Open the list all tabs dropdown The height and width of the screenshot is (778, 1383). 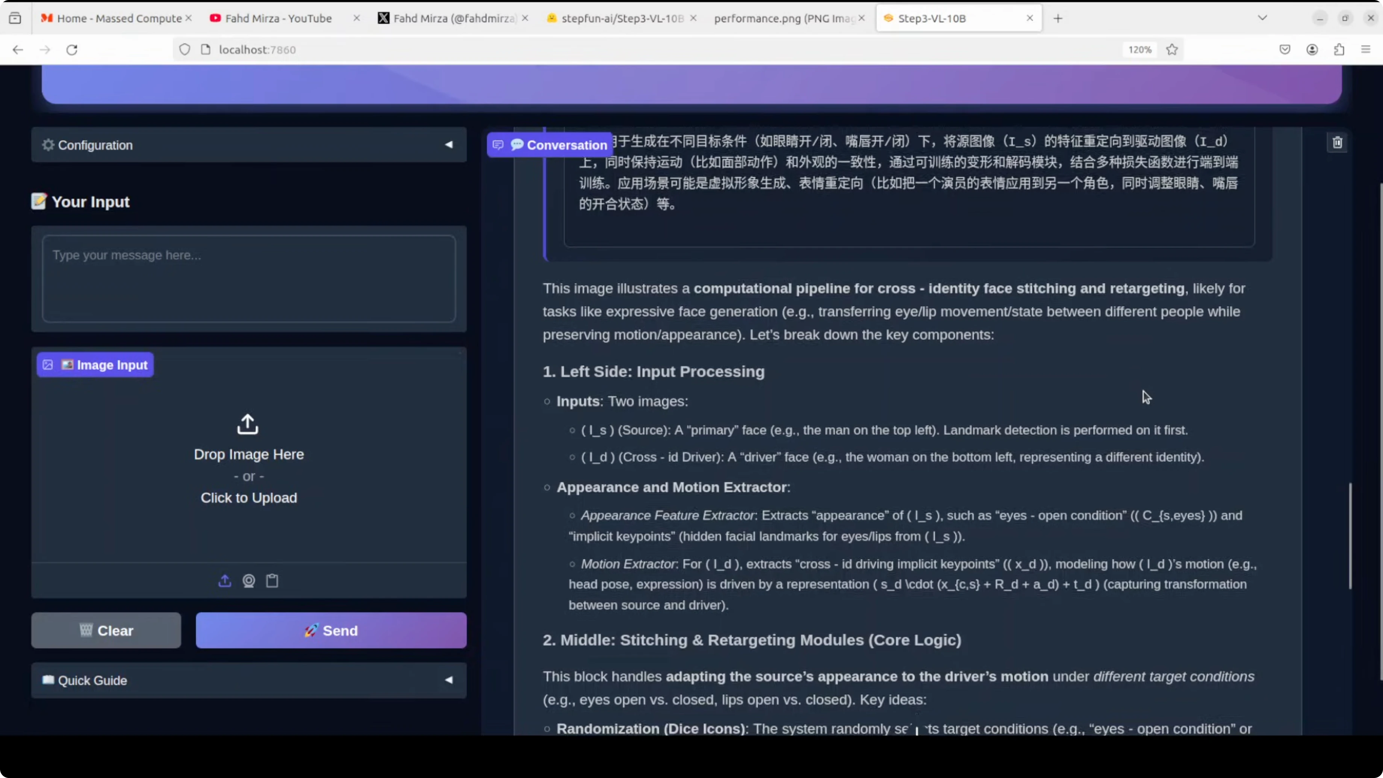(x=1262, y=18)
